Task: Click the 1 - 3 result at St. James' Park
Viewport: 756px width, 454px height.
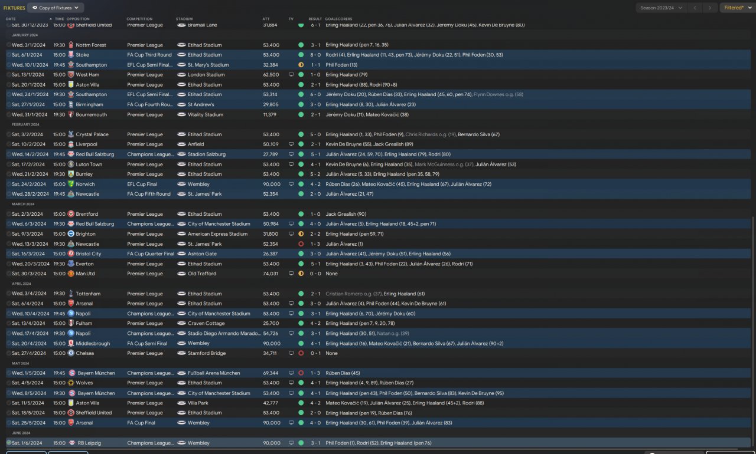Action: tap(316, 244)
